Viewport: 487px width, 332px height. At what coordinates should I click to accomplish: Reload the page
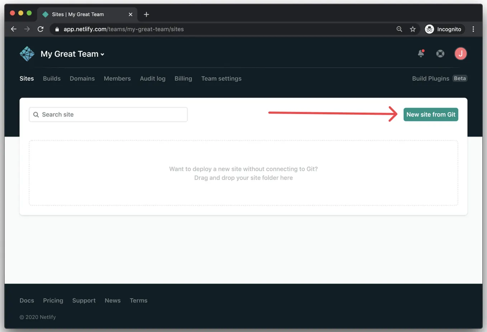tap(41, 29)
